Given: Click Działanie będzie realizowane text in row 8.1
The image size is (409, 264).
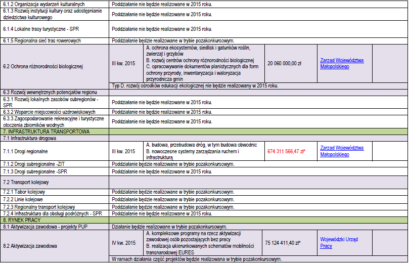Looking at the screenshot, I should (x=169, y=227).
